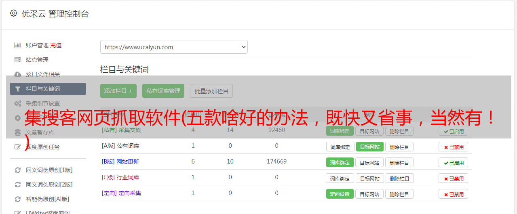The image size is (517, 214).
Task: Click the green 目标网站 button for 公有词库
Action: coord(369,147)
